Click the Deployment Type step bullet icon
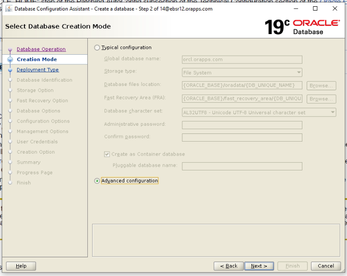 tap(10, 70)
